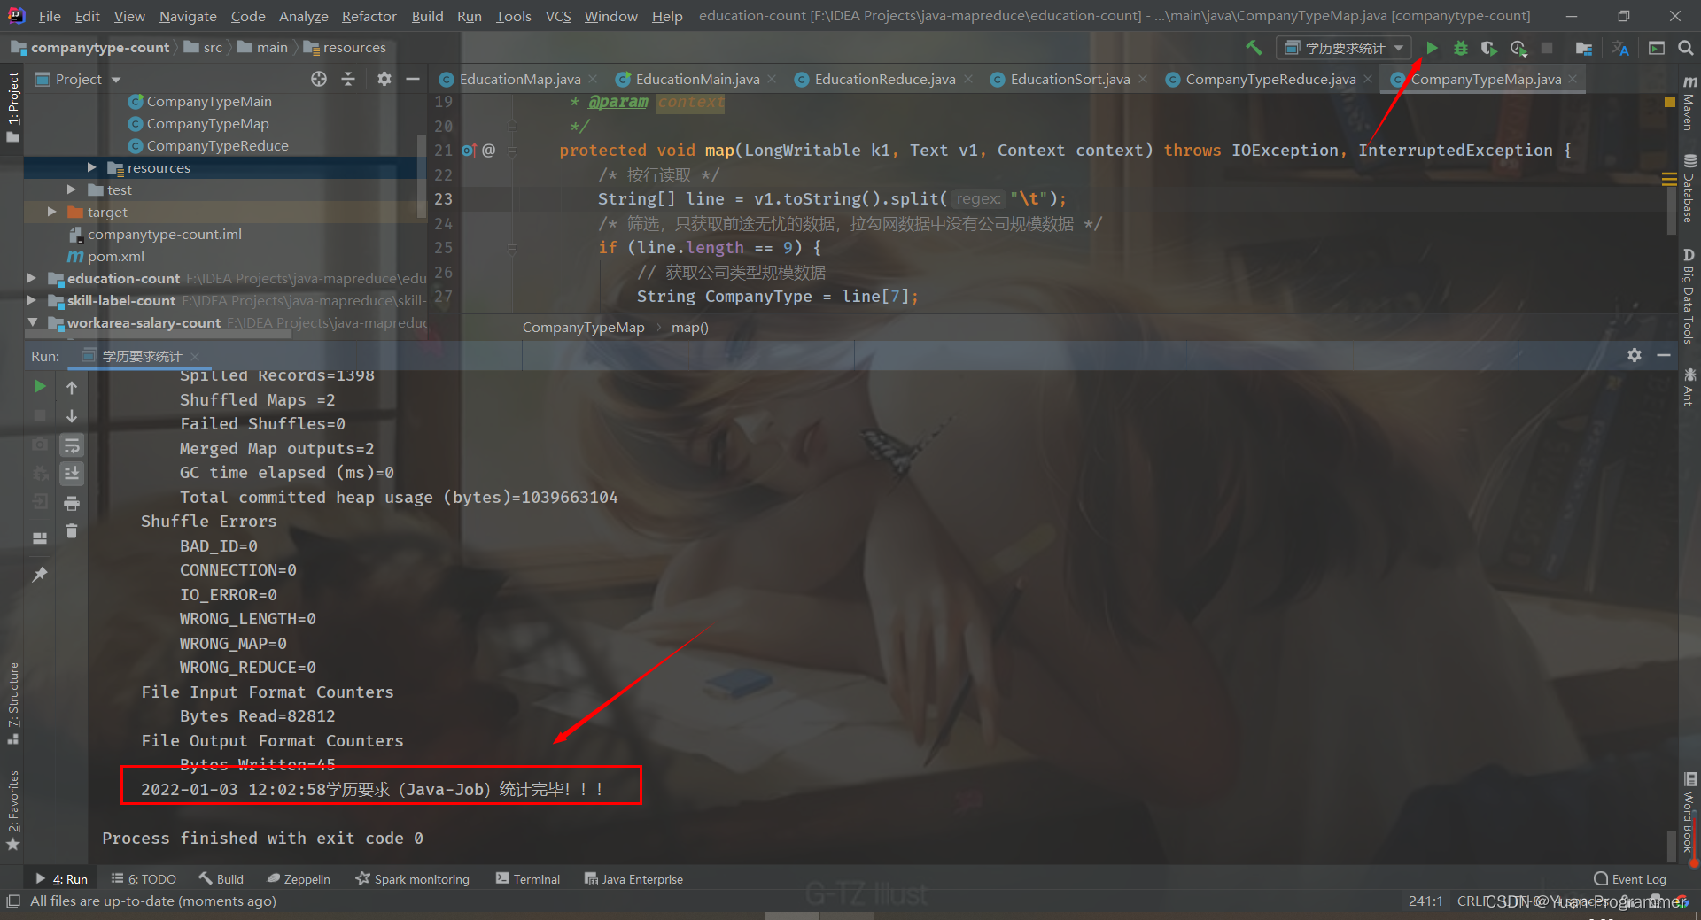The image size is (1701, 920).
Task: Select CompanyTypeMain in the Project tree
Action: 209,101
